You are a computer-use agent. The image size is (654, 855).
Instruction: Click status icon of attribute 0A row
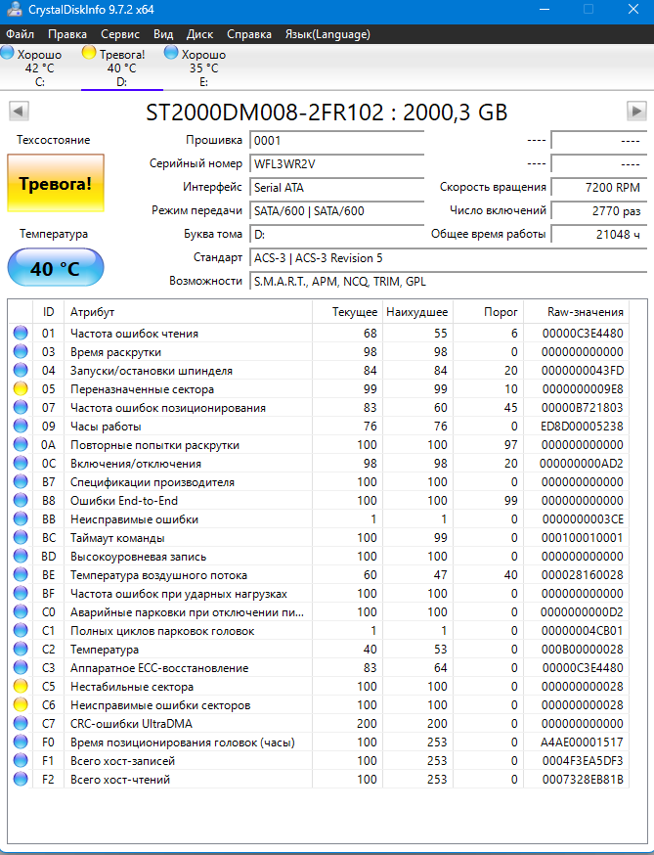(x=21, y=444)
